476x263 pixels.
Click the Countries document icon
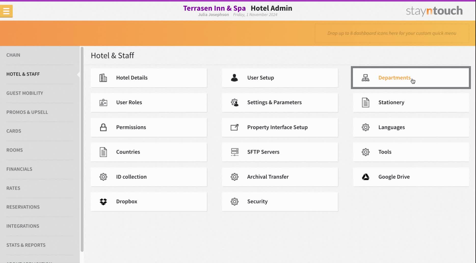coord(103,152)
